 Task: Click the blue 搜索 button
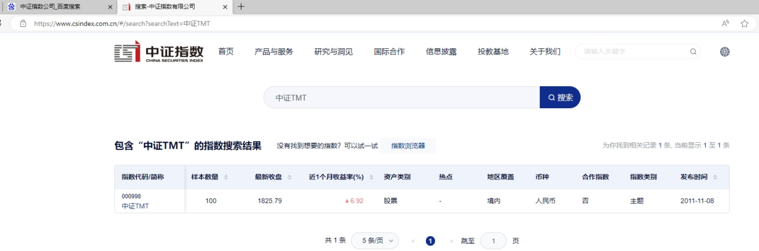pyautogui.click(x=560, y=97)
